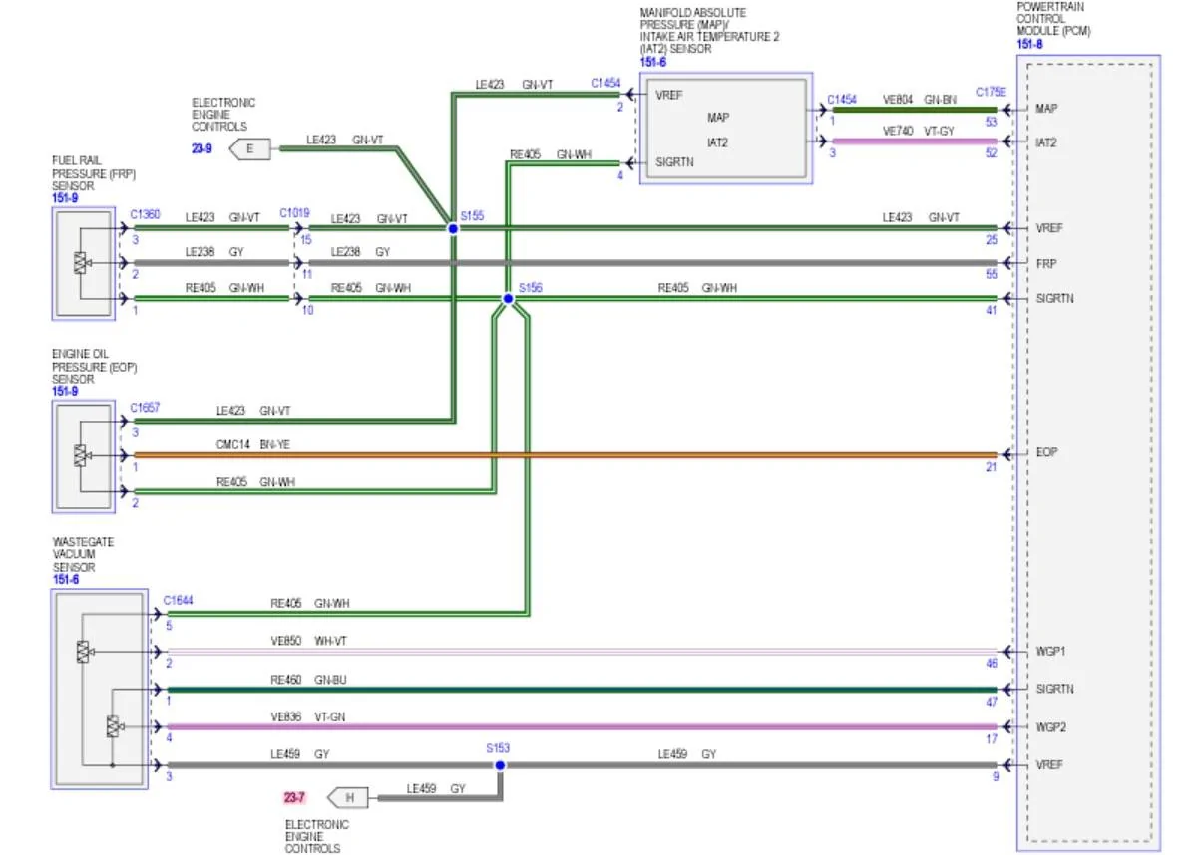Open the 151-9 link under Fuel Rail Pressure sensor

click(64, 198)
